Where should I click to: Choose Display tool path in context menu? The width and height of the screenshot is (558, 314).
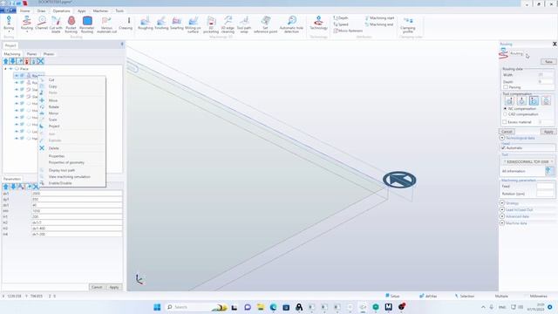pos(62,170)
